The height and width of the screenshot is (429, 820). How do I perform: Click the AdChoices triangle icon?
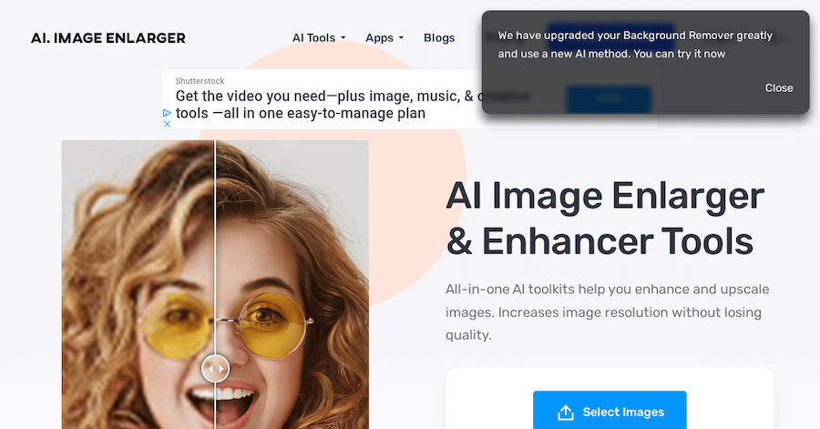point(167,113)
